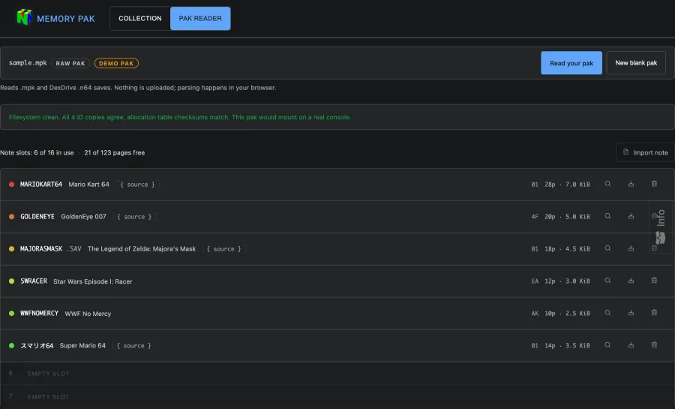Open magnifier icon for WWFNOMERCY note

tap(607, 313)
